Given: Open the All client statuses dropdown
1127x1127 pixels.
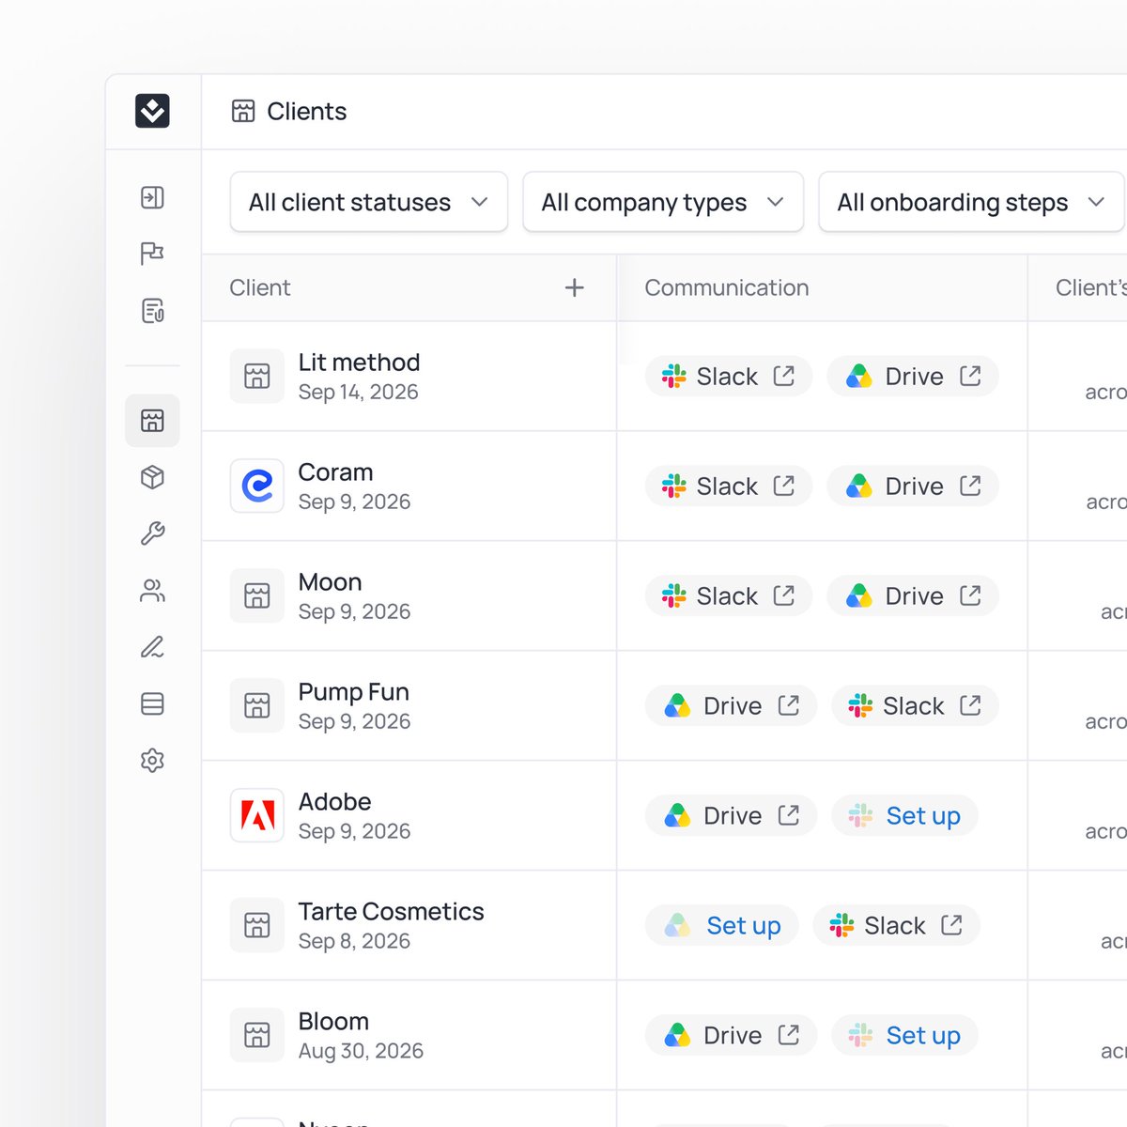Looking at the screenshot, I should pyautogui.click(x=369, y=202).
